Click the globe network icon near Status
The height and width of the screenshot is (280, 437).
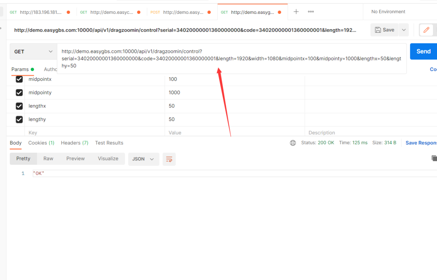pos(293,143)
